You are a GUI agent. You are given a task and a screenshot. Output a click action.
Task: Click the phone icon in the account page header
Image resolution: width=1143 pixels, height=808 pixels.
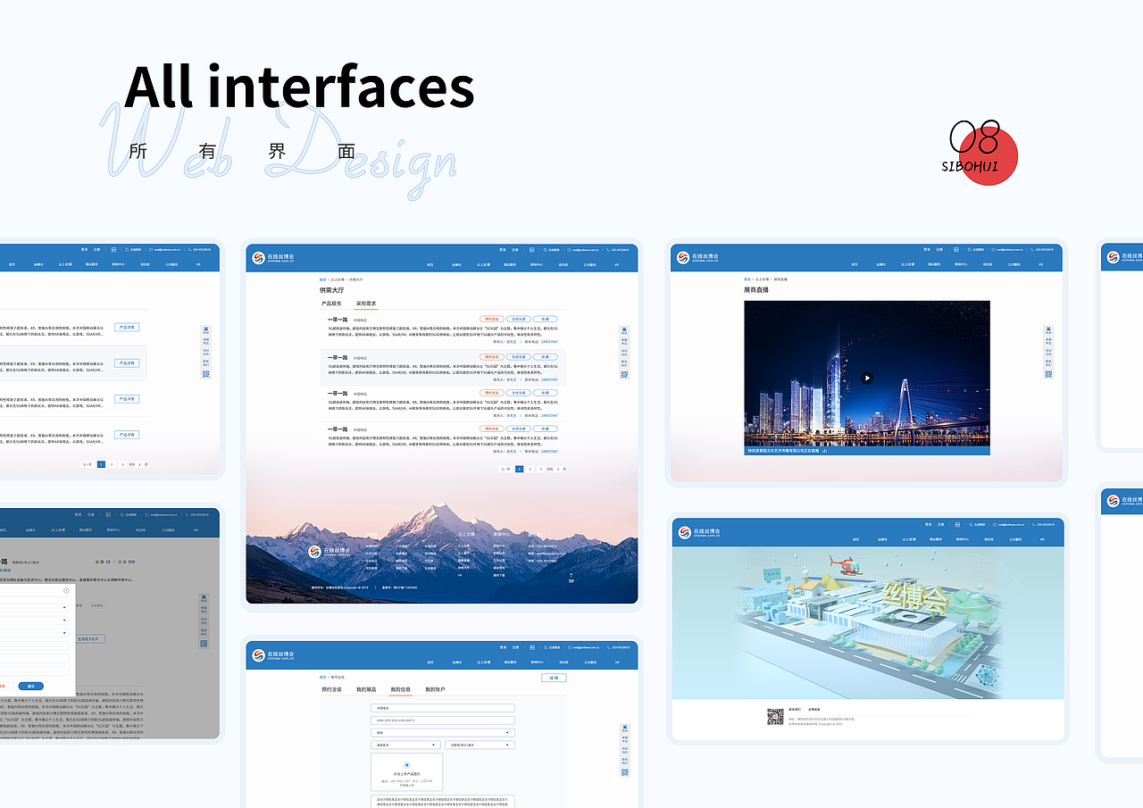pyautogui.click(x=609, y=647)
